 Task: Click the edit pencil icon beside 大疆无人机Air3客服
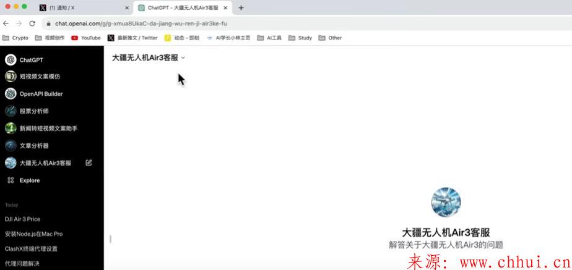89,162
